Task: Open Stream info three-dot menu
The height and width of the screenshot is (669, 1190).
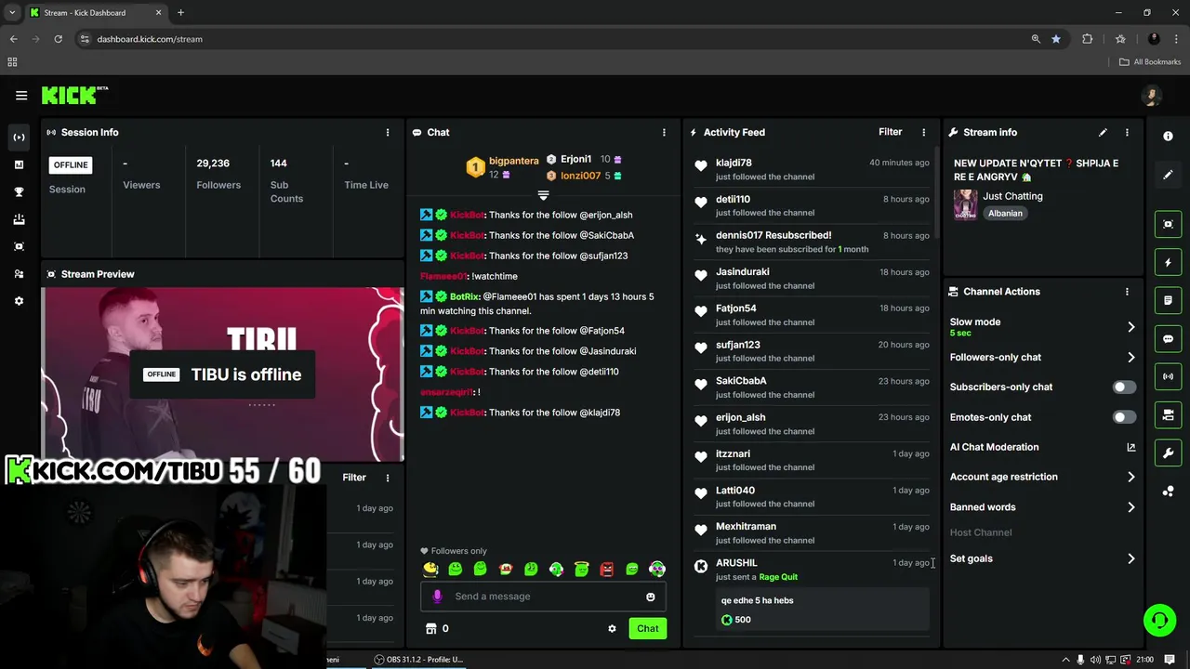Action: tap(1127, 132)
